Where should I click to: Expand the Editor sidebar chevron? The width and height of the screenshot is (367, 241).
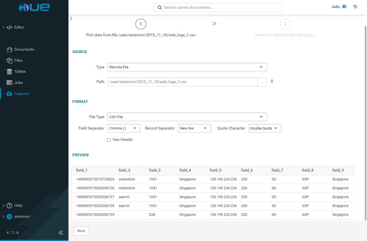(3, 27)
